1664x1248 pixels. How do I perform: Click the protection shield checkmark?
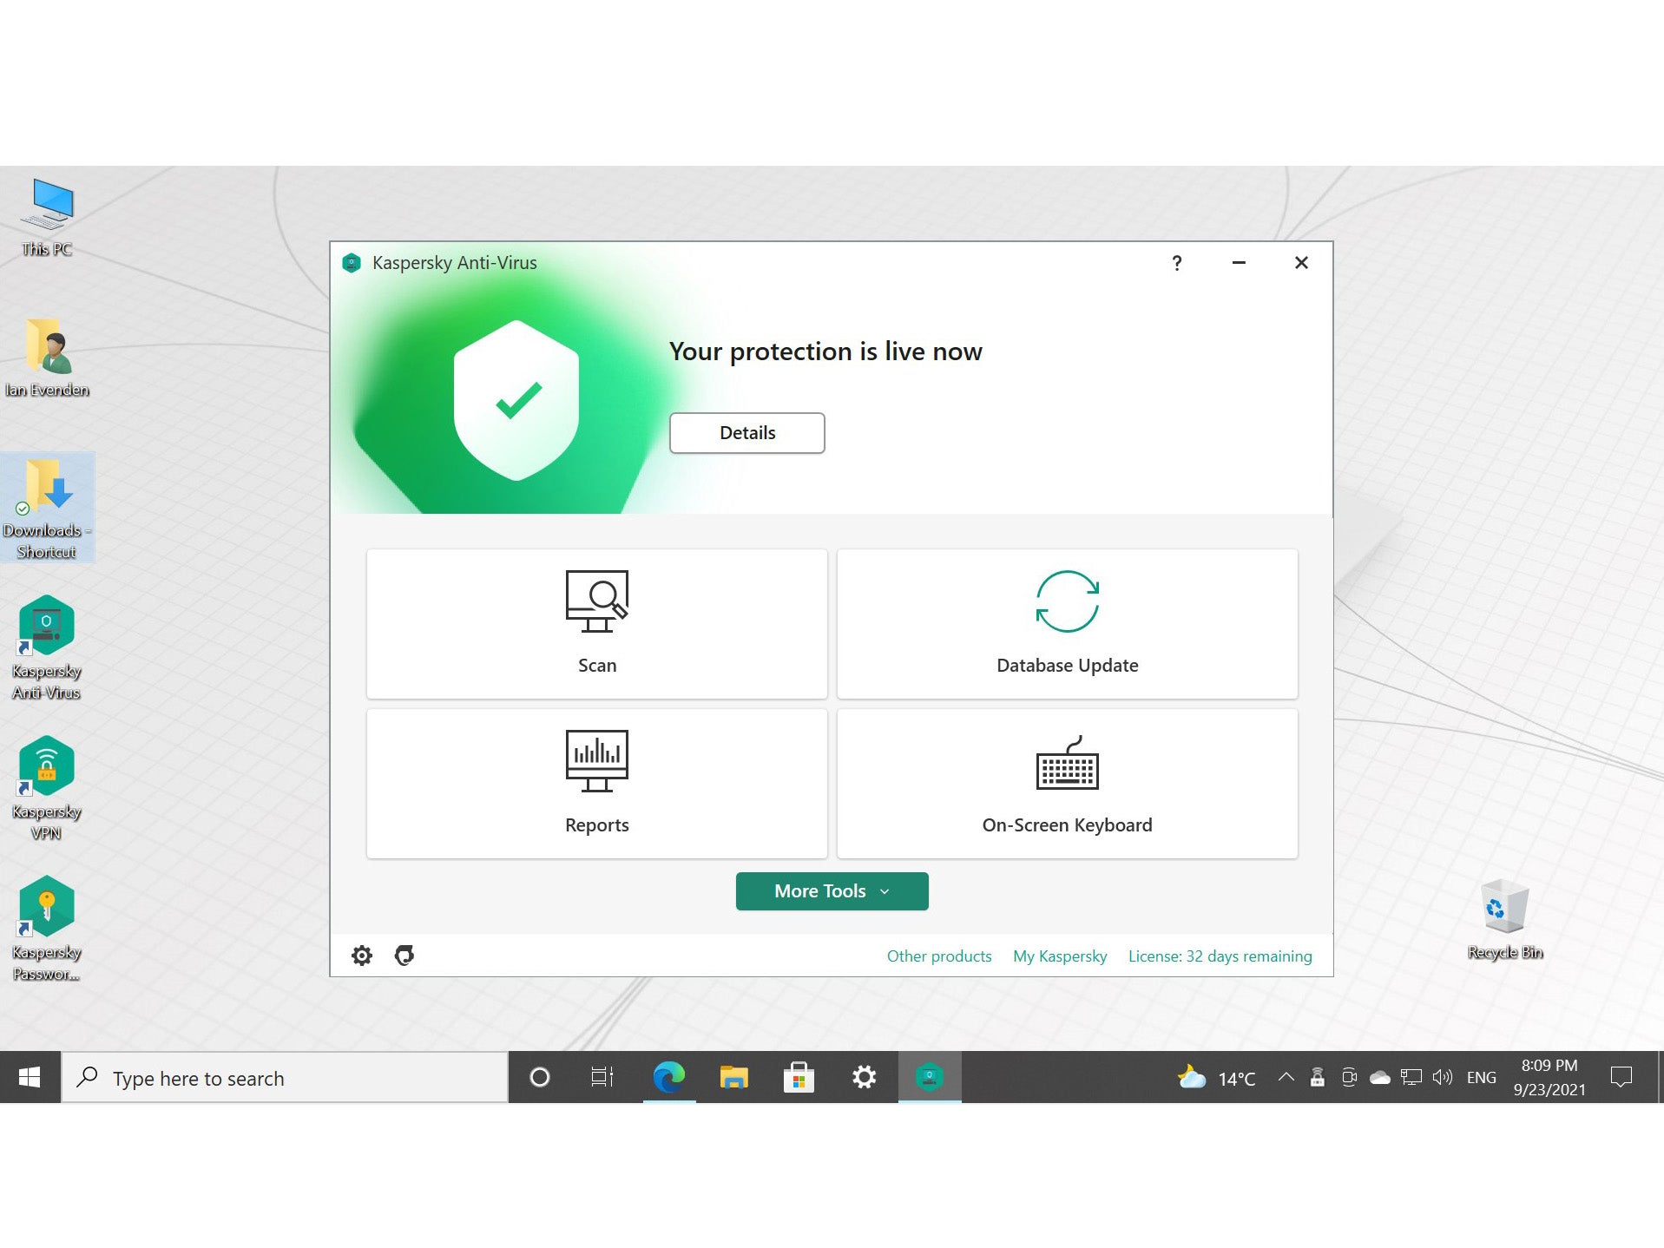point(517,400)
